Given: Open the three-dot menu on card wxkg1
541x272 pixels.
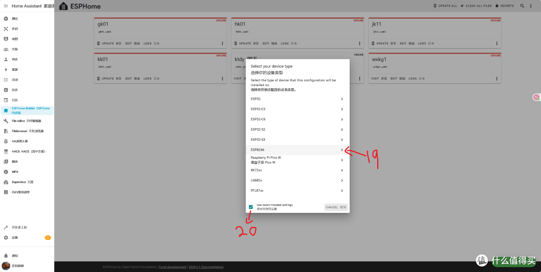Looking at the screenshot, I should 497,79.
